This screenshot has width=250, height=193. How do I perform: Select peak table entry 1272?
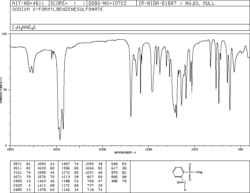(70, 172)
